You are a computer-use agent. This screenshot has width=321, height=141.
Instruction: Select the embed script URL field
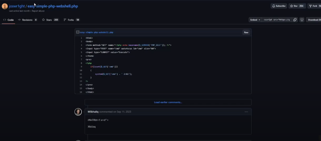277,20
